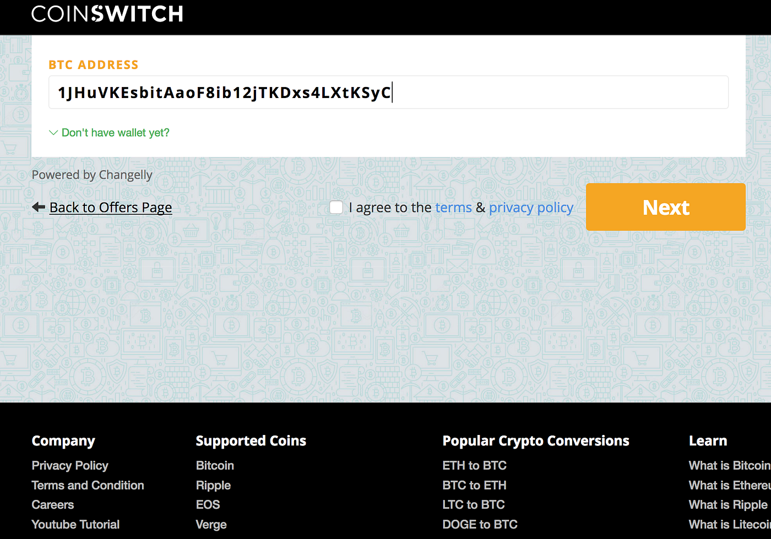Viewport: 771px width, 539px height.
Task: Select EOS under Supported Coins
Action: click(208, 505)
